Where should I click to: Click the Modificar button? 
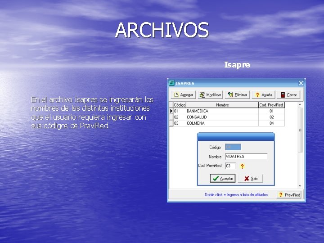(210, 95)
